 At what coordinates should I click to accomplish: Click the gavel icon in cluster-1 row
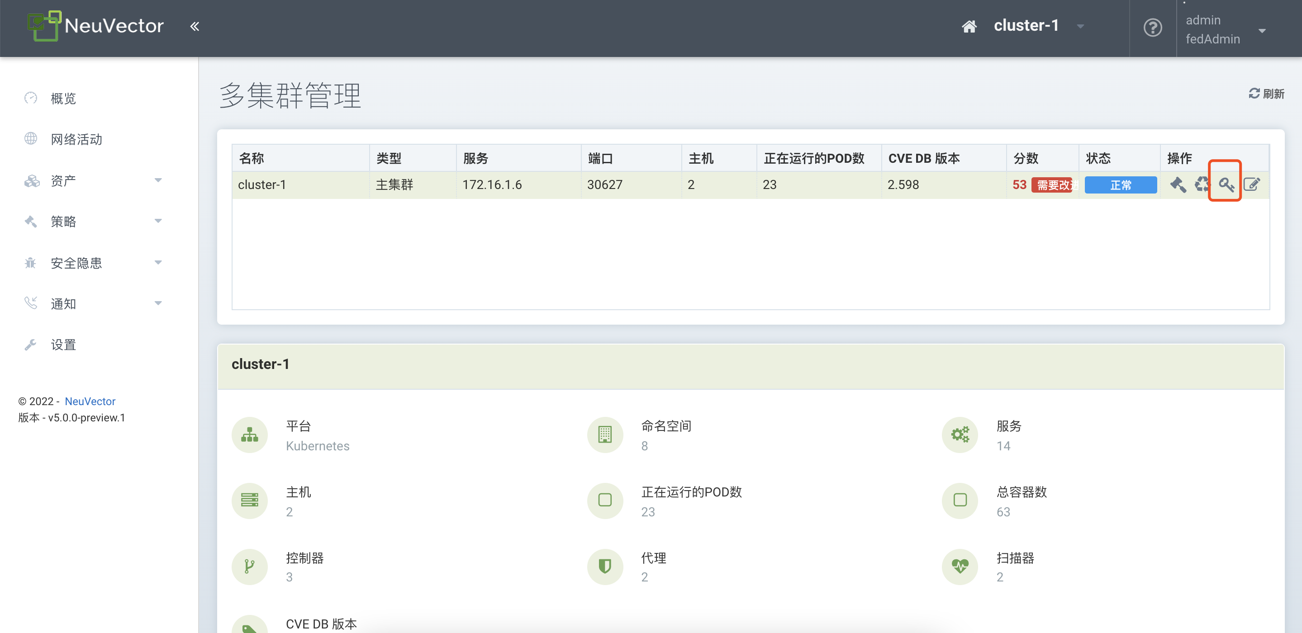coord(1178,185)
